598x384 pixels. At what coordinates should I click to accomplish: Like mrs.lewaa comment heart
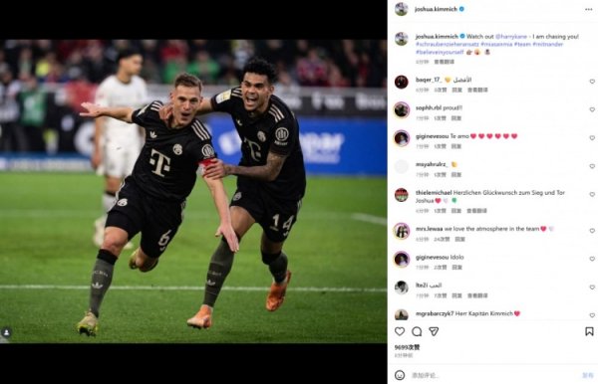coord(592,231)
